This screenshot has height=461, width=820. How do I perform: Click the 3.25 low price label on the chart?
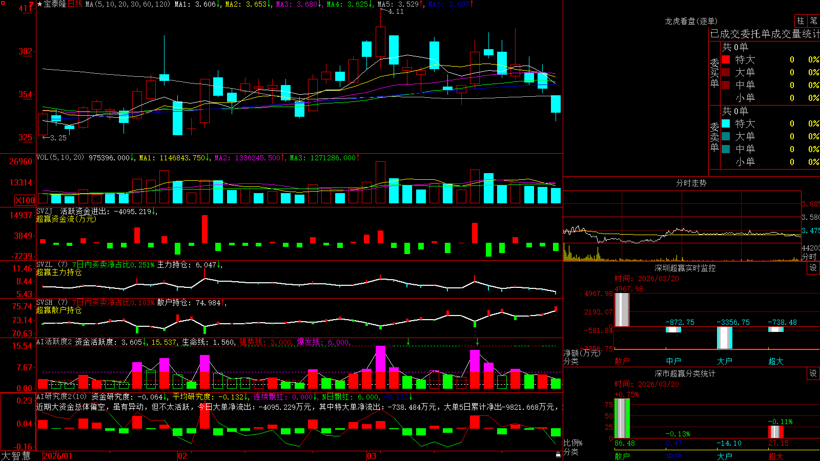pos(58,138)
